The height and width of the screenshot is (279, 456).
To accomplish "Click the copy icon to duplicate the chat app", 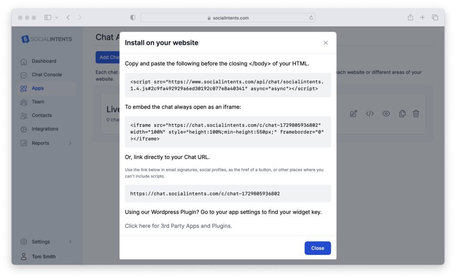I will (x=402, y=113).
